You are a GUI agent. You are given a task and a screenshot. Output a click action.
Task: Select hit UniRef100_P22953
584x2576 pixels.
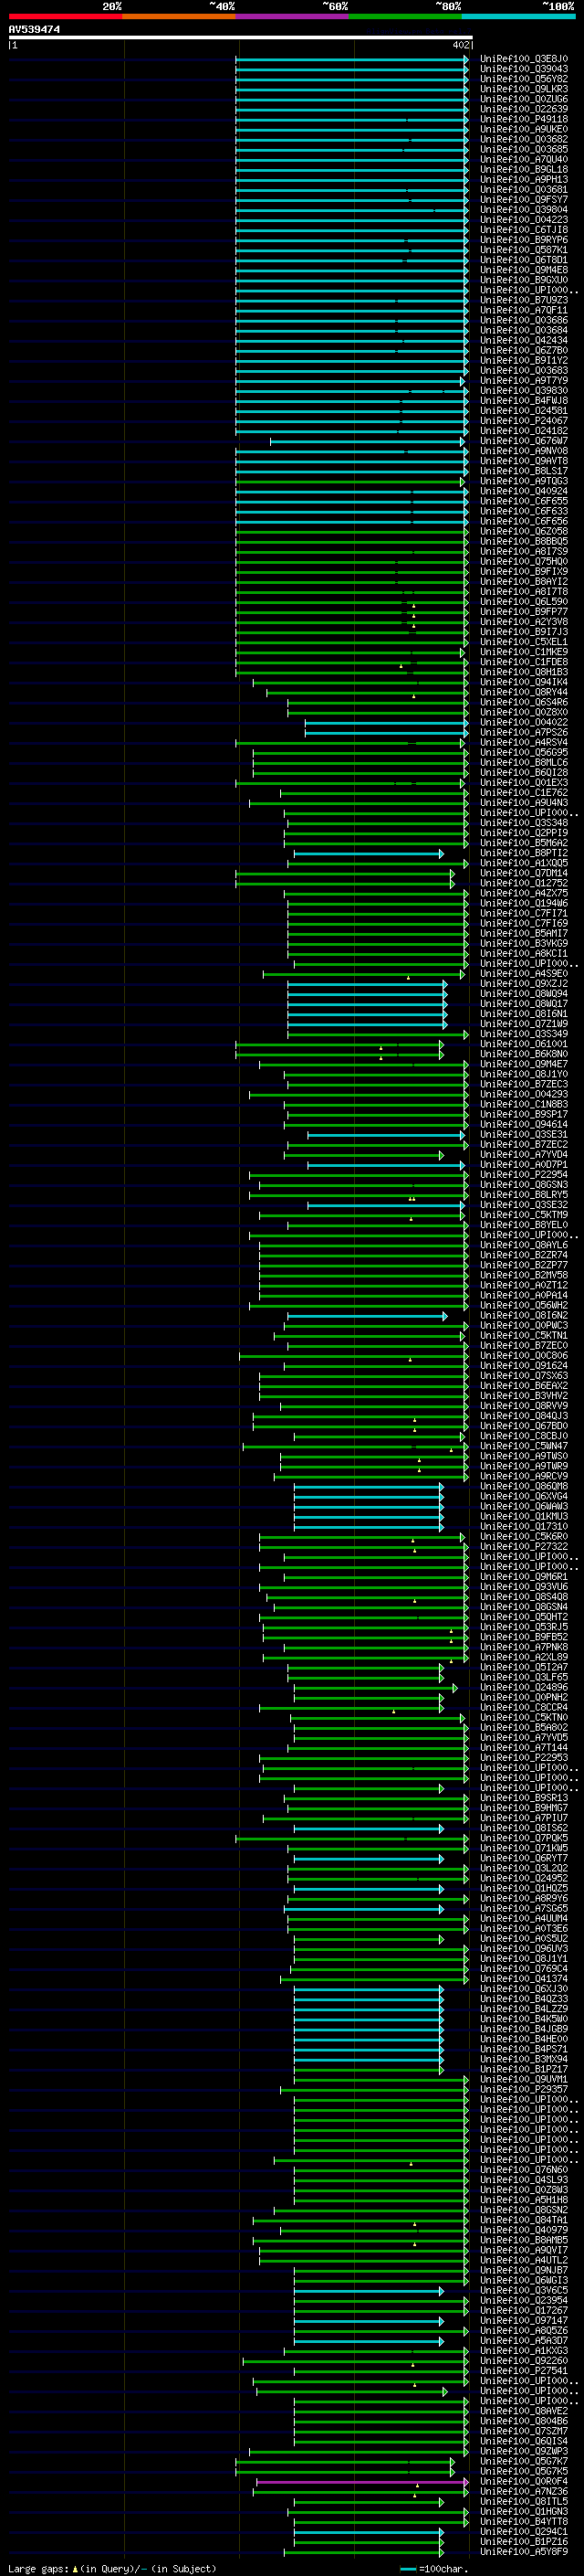tap(524, 1758)
